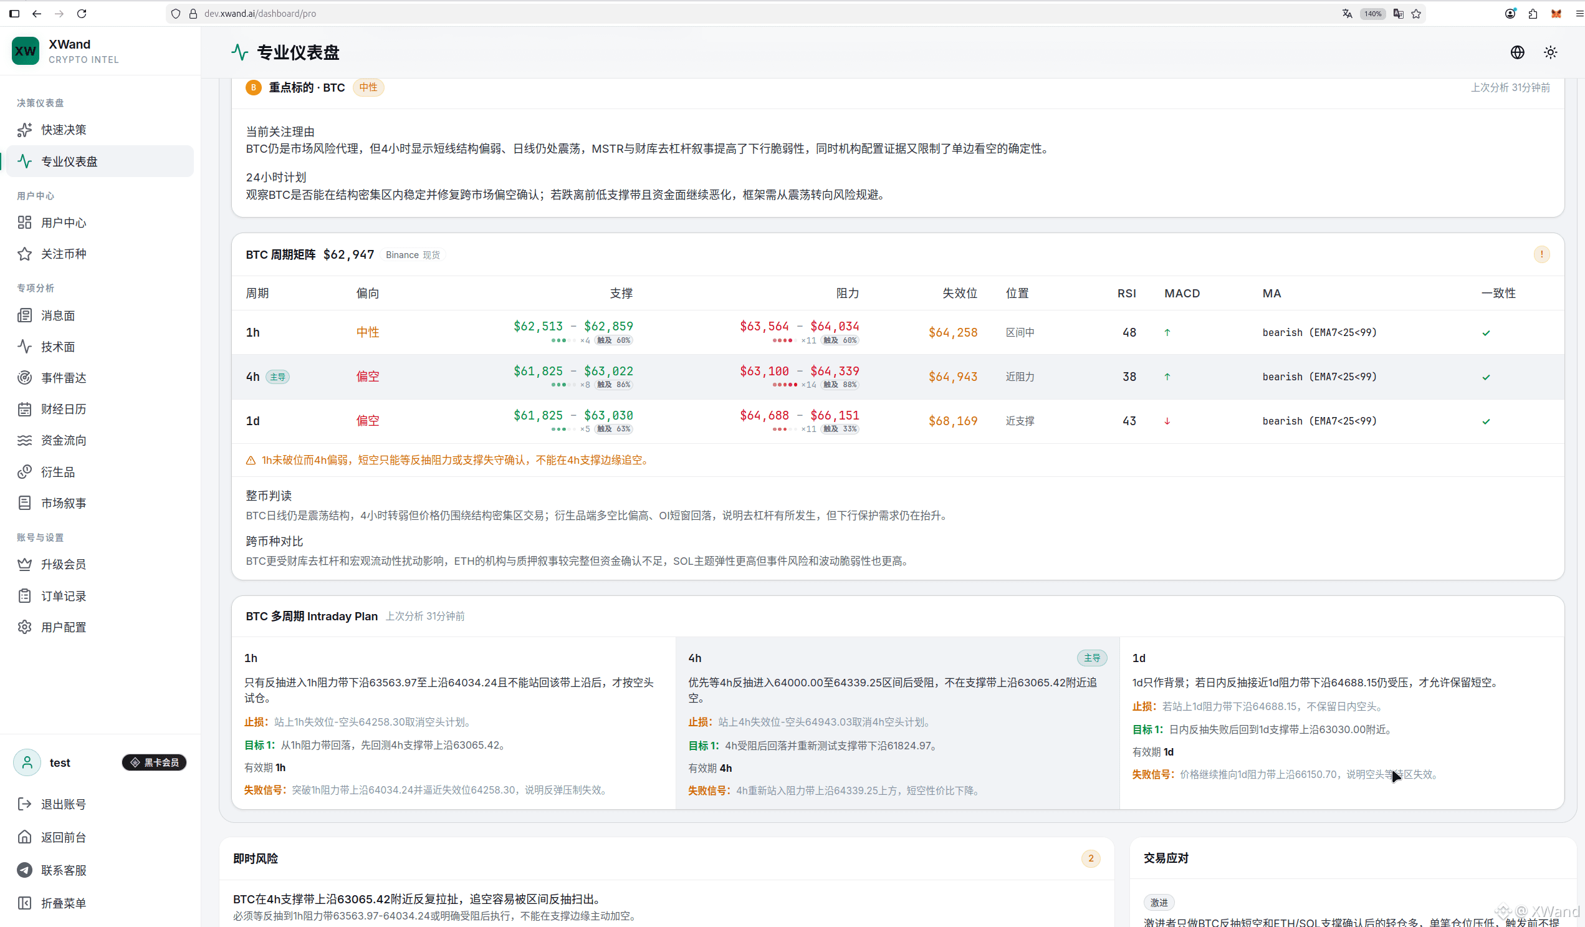Click the browser forward arrow
Image resolution: width=1585 pixels, height=927 pixels.
click(x=59, y=13)
